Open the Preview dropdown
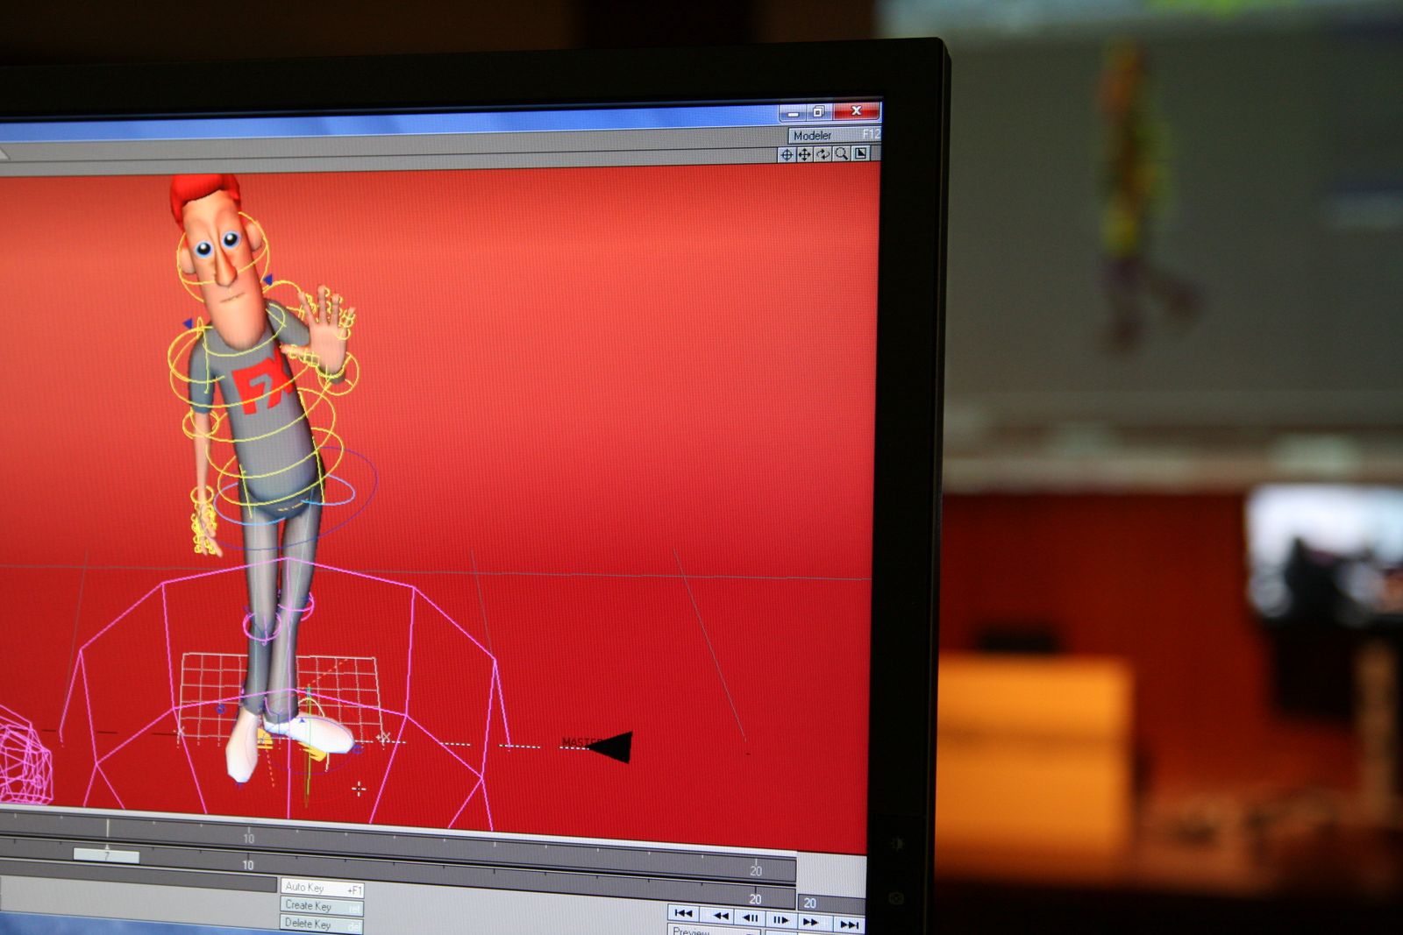 [712, 931]
